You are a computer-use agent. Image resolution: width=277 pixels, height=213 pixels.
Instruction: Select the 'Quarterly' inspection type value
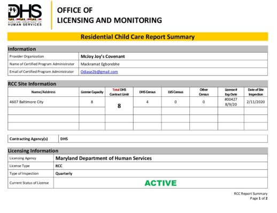[64, 174]
